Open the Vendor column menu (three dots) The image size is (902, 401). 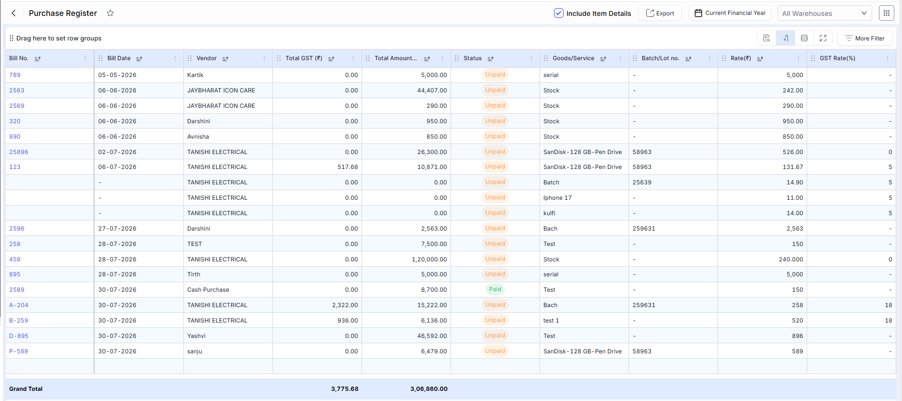coord(264,59)
